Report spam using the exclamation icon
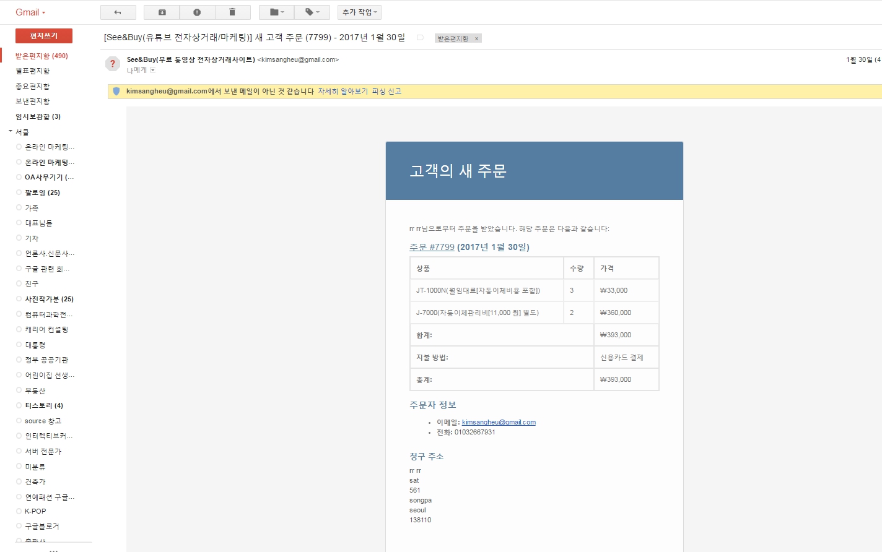This screenshot has width=882, height=552. pyautogui.click(x=197, y=12)
